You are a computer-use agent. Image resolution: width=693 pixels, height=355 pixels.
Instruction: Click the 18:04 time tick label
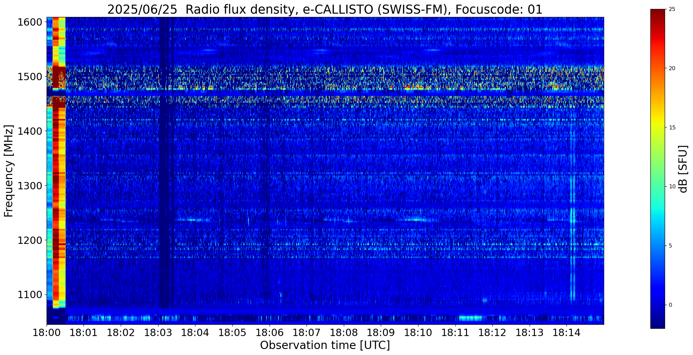pyautogui.click(x=195, y=333)
